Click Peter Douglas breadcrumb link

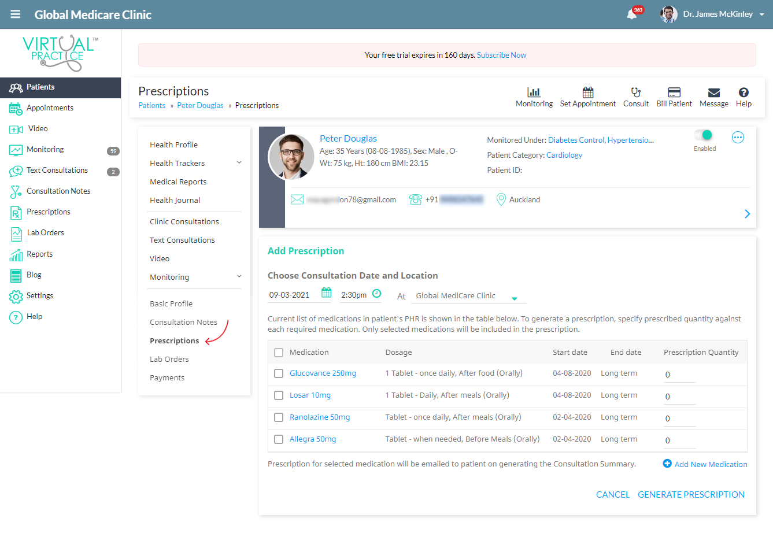200,105
